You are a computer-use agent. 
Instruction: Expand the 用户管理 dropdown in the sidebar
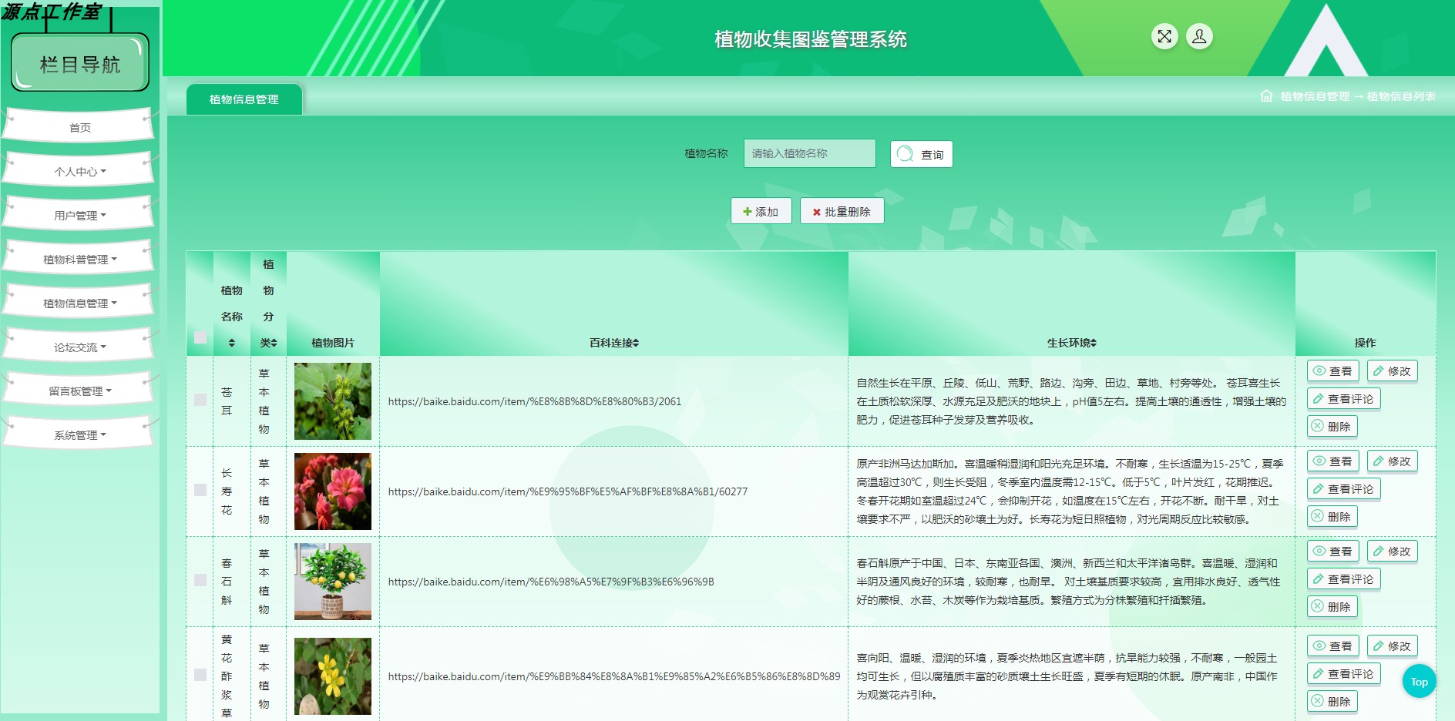(x=78, y=216)
